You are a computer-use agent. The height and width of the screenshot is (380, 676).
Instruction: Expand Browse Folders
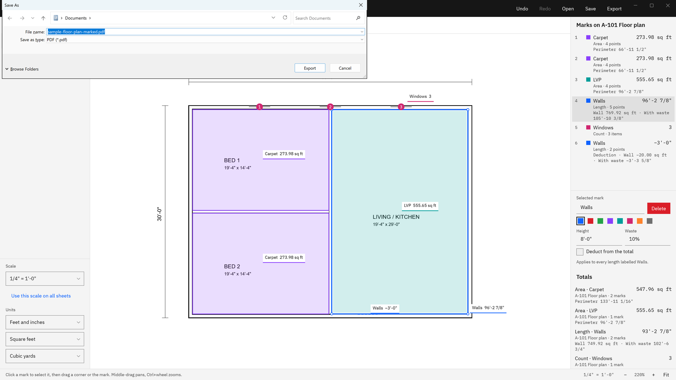click(x=22, y=69)
